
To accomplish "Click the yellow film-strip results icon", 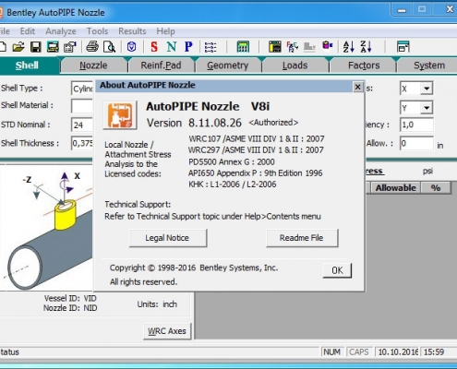I will pos(275,47).
